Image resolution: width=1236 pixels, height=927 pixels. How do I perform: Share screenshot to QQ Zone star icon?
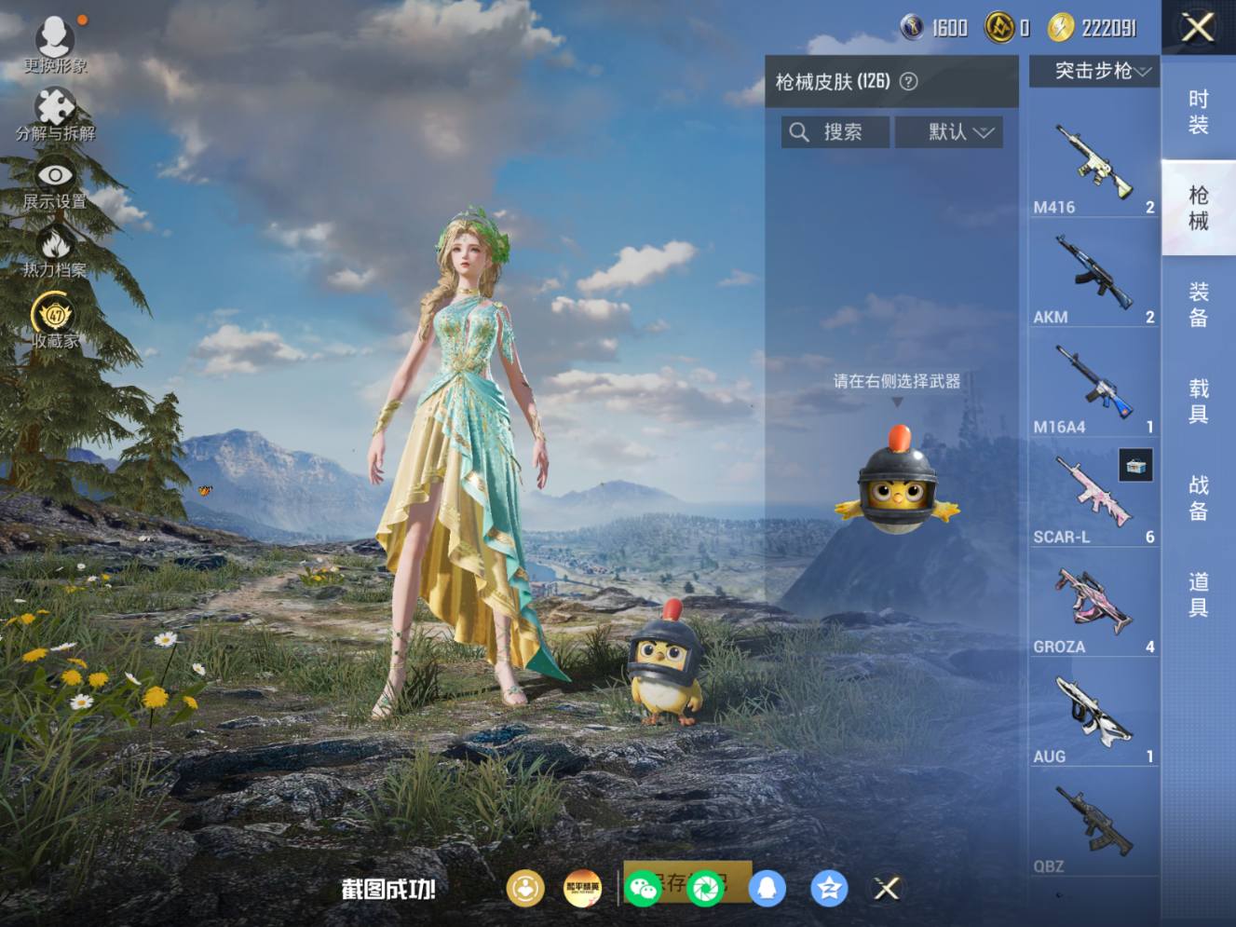click(828, 888)
